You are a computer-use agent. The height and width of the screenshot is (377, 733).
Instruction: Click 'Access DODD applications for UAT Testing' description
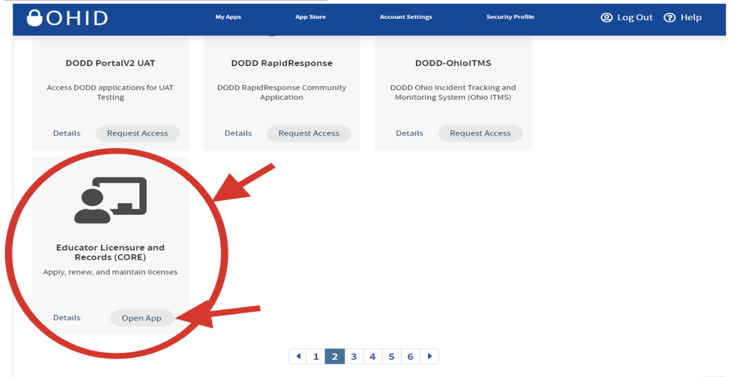111,92
